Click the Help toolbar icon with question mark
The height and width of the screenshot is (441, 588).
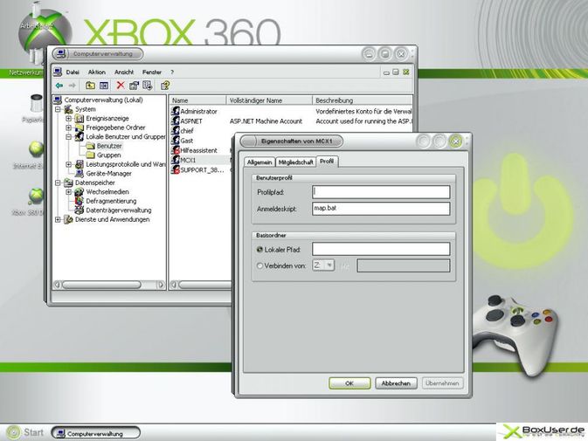click(165, 86)
